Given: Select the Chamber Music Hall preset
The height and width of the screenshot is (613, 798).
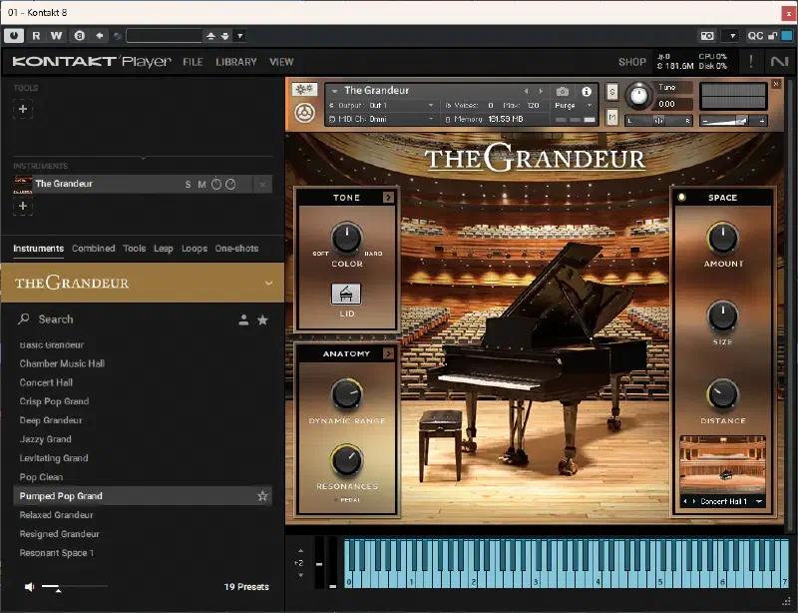Looking at the screenshot, I should (x=62, y=363).
